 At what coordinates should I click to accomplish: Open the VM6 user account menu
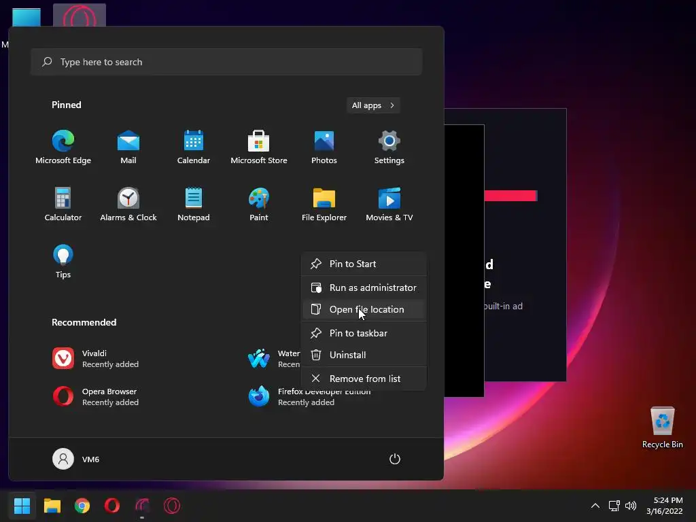pyautogui.click(x=76, y=459)
